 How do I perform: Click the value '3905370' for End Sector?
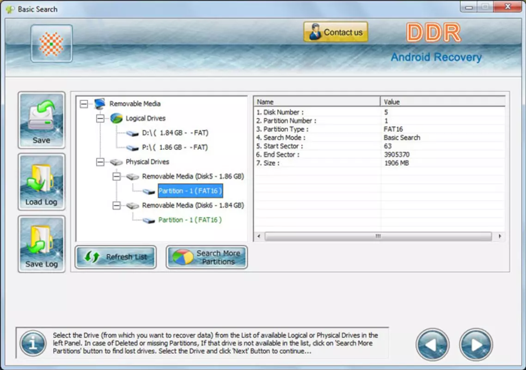click(x=397, y=154)
